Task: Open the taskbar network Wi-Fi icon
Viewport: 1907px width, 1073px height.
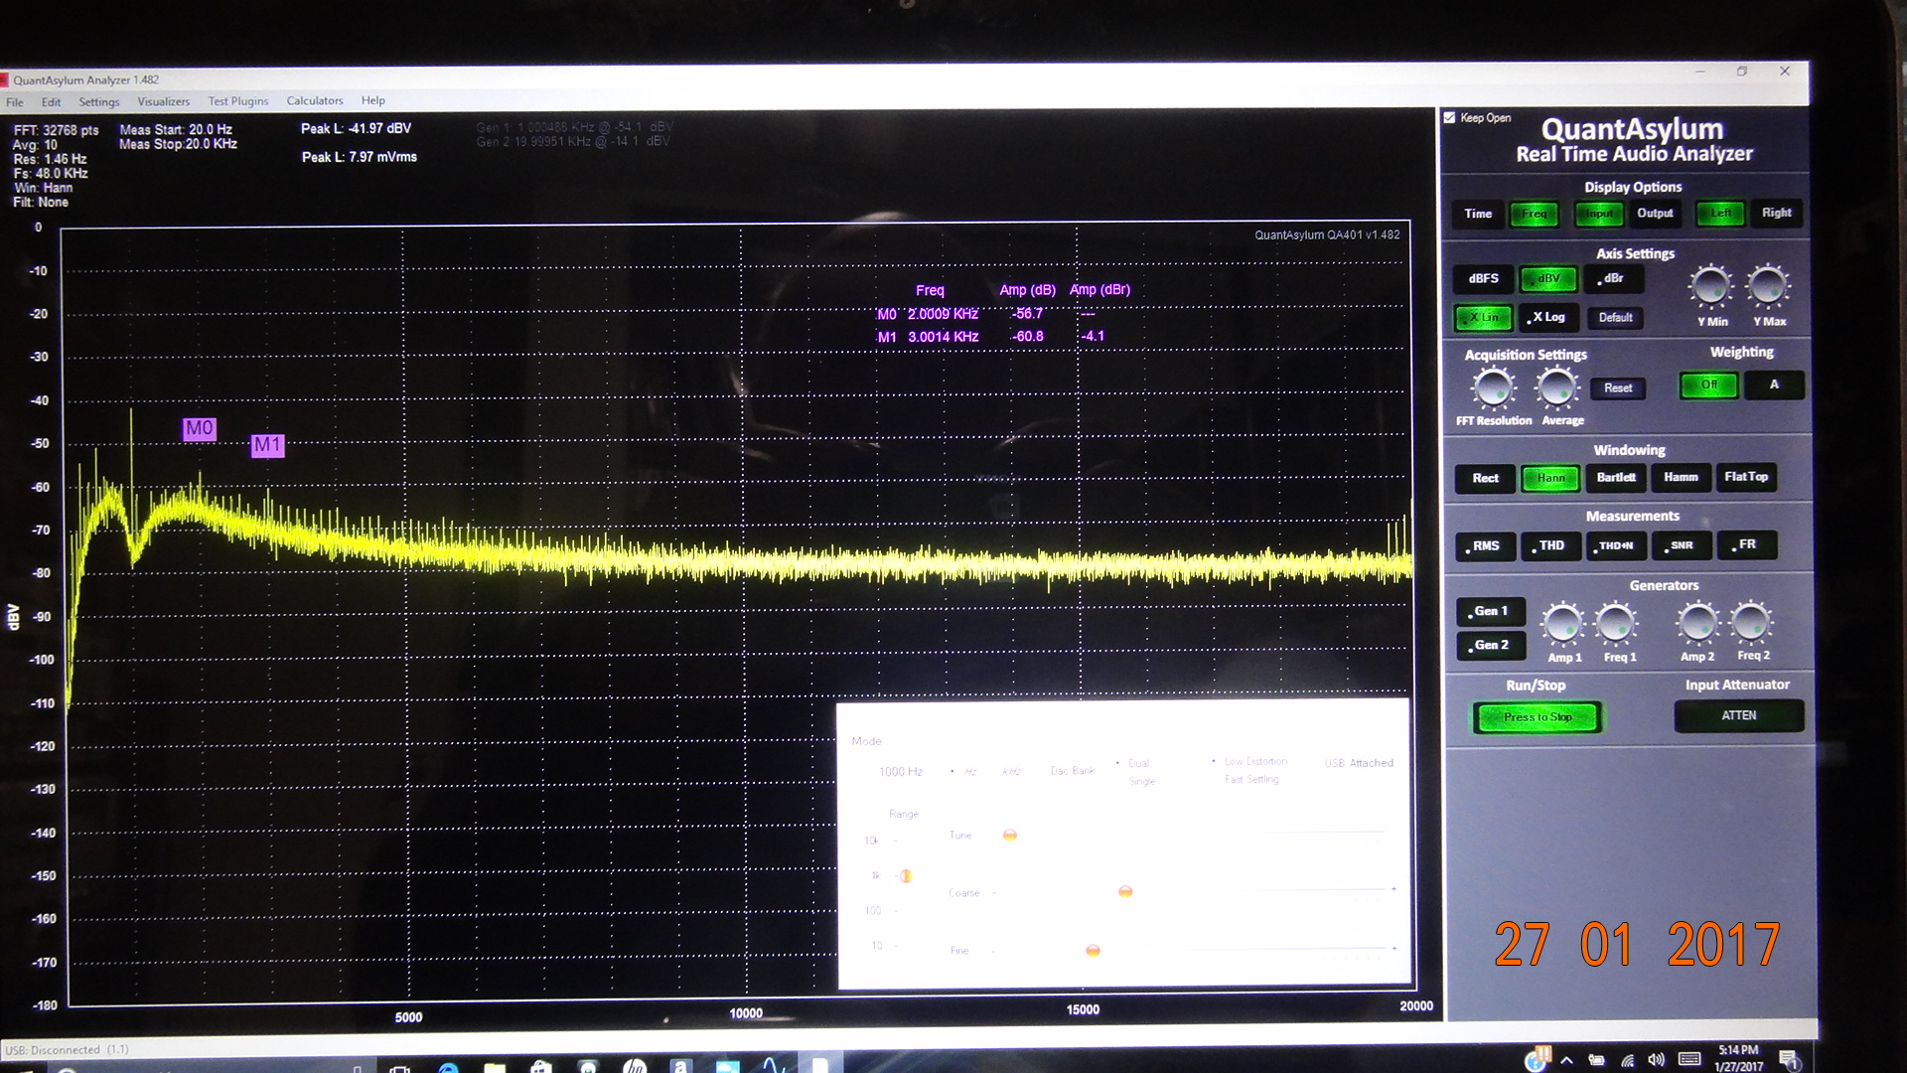Action: (x=1627, y=1061)
